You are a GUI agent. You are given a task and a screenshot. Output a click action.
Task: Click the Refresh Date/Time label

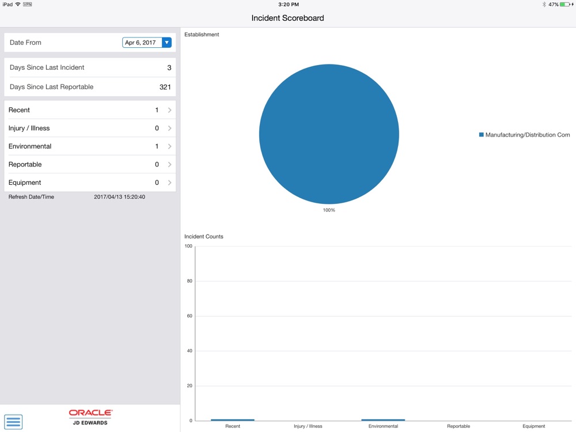pyautogui.click(x=31, y=197)
